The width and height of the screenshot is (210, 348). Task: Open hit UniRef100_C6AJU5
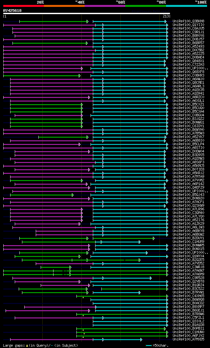[x=189, y=28]
